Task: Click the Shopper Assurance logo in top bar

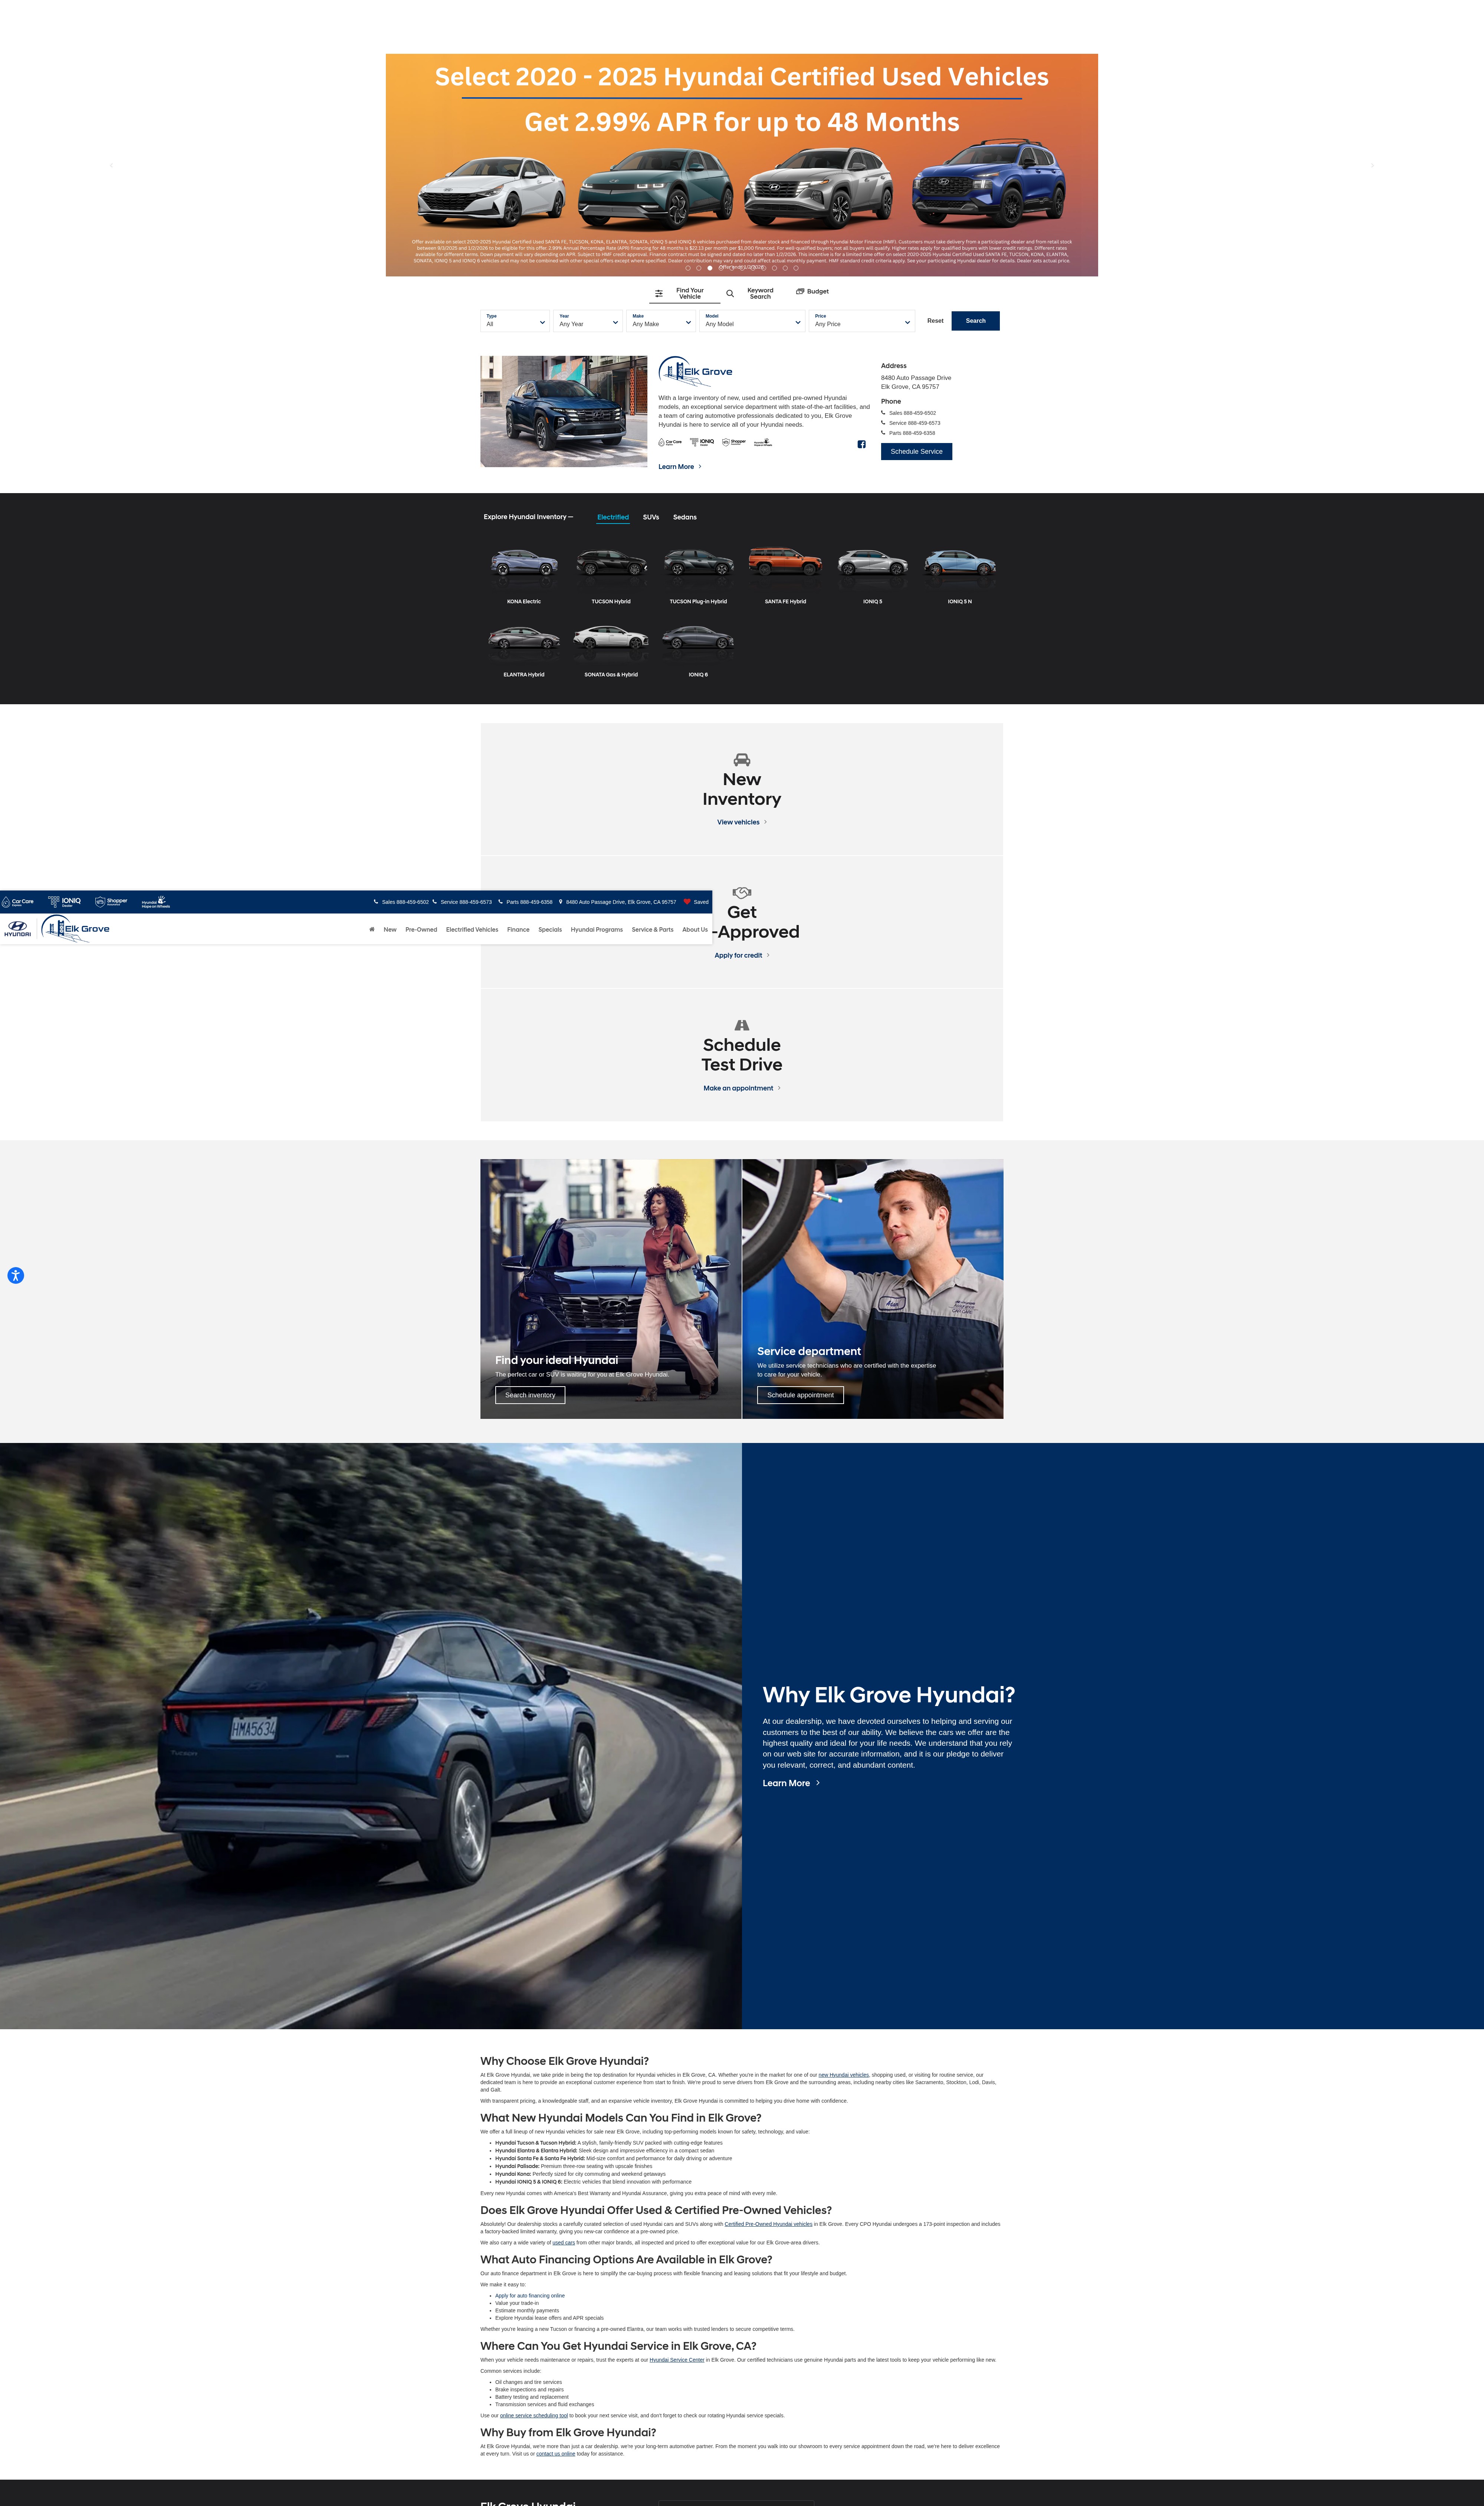Action: point(111,902)
